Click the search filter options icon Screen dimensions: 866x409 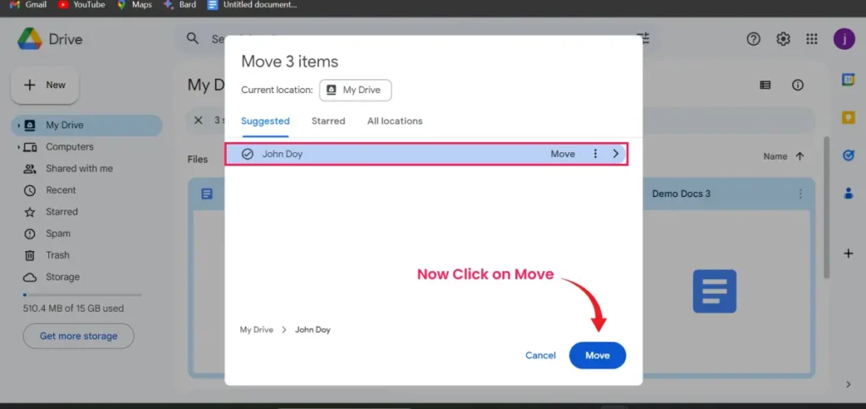click(644, 39)
